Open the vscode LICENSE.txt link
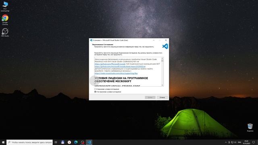The image size is (258, 145). [120, 66]
